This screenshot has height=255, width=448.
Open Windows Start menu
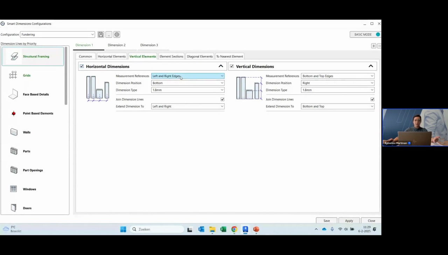[x=123, y=229]
